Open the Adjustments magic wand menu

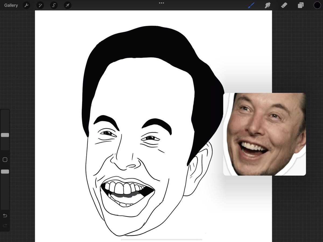click(40, 5)
